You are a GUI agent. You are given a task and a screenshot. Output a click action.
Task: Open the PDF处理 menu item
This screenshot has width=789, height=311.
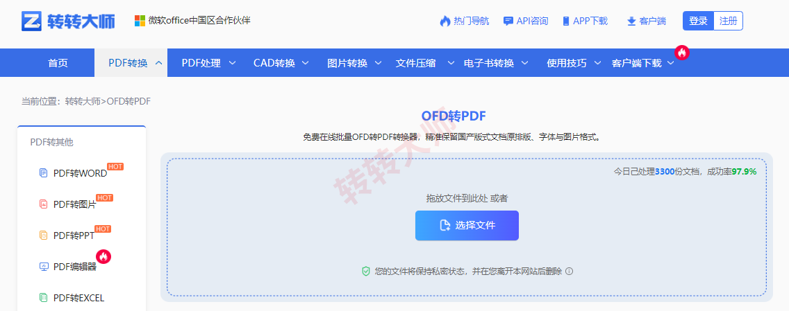click(201, 63)
